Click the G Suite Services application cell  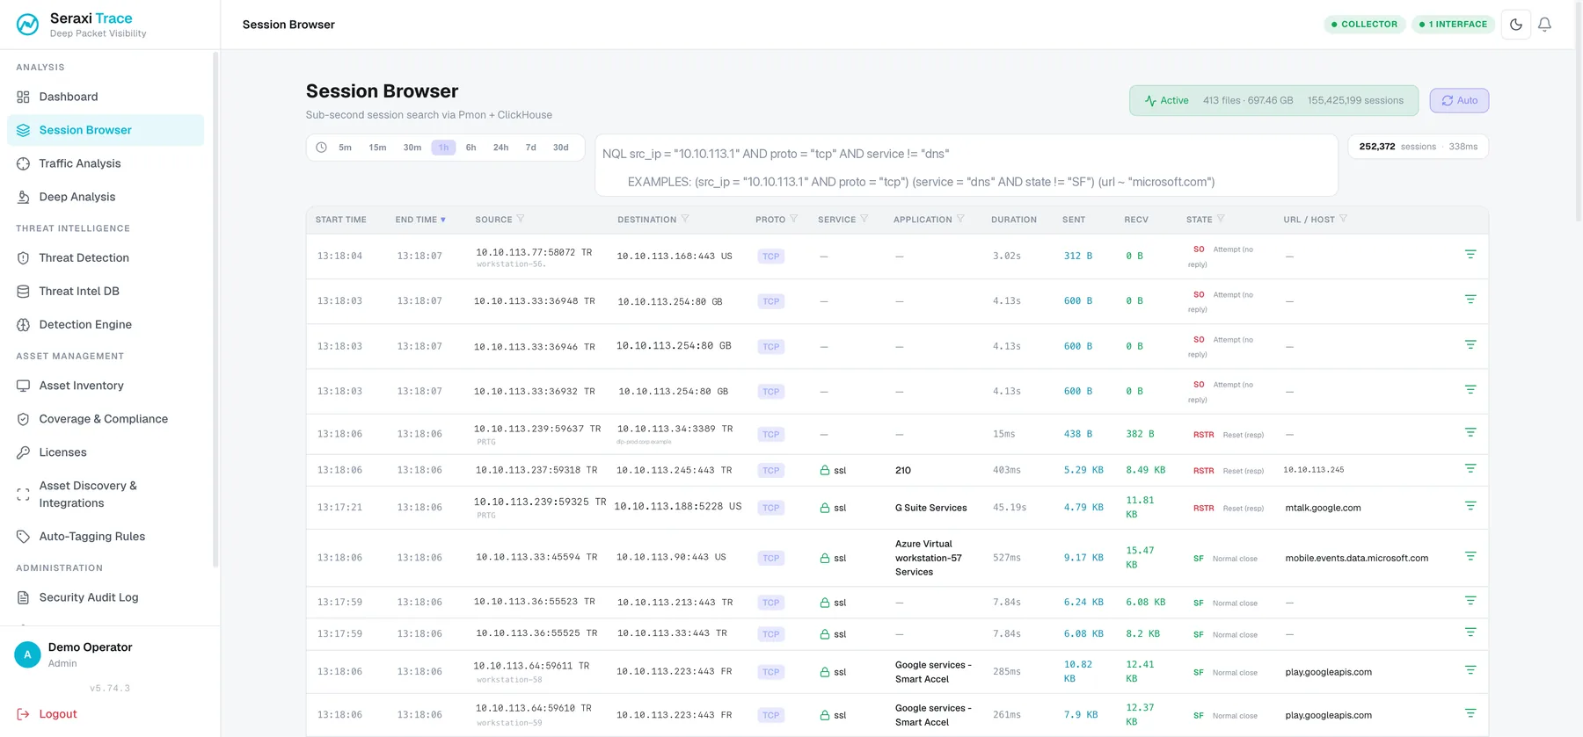pos(930,508)
